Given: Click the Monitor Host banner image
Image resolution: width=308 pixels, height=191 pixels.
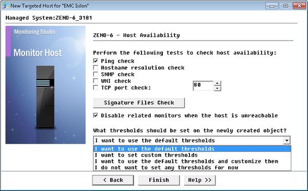Looking at the screenshot, I should tap(45, 85).
